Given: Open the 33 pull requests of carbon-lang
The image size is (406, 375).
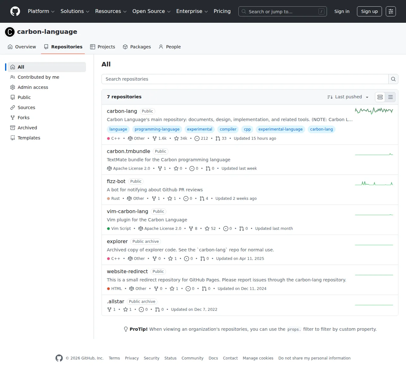Looking at the screenshot, I should [x=221, y=138].
